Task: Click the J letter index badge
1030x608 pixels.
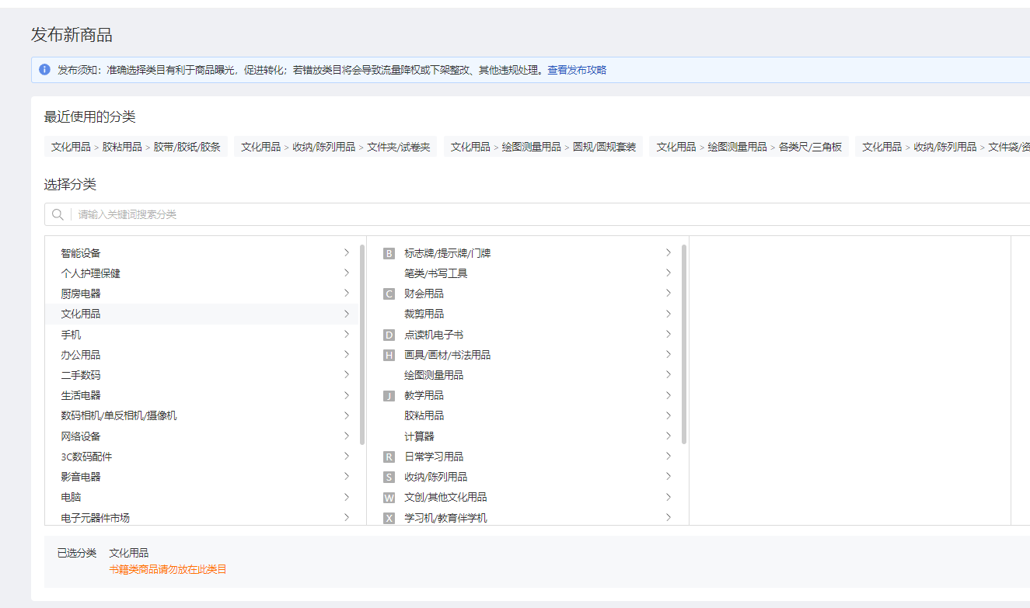Action: [x=389, y=396]
